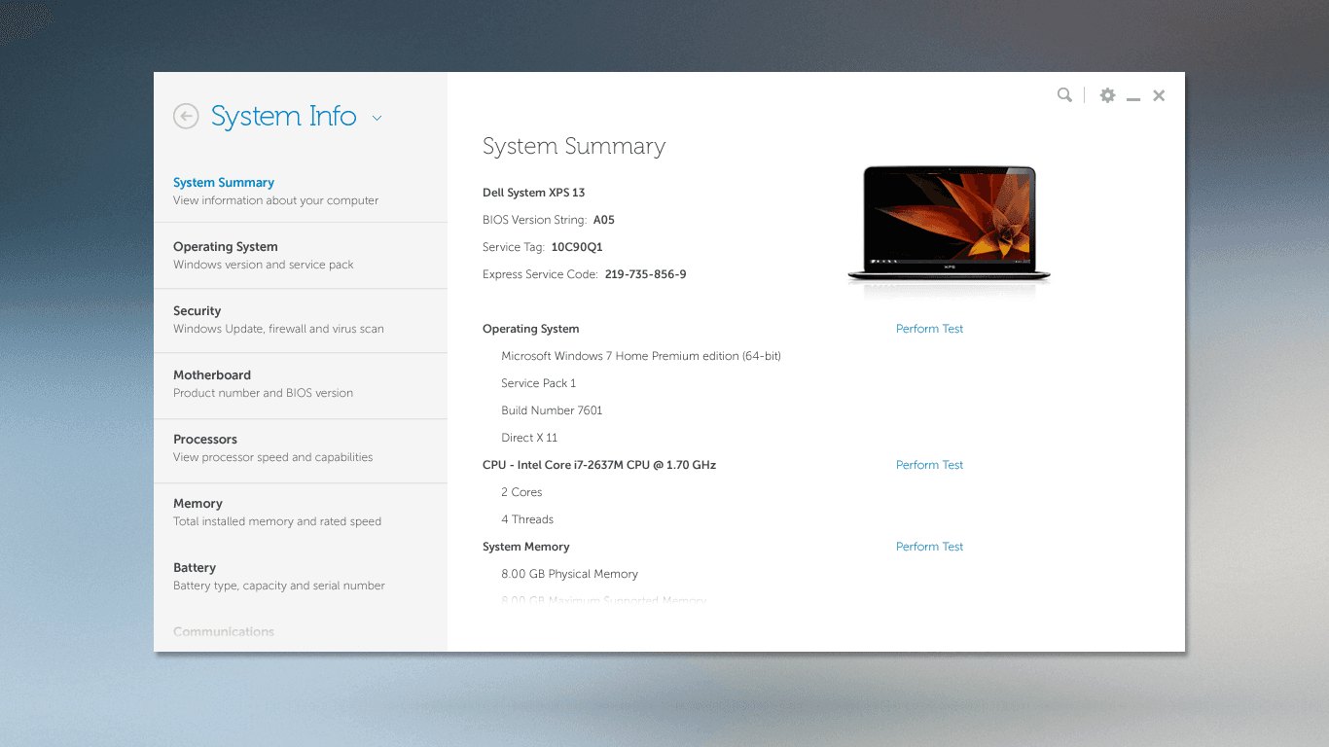This screenshot has width=1329, height=747.
Task: Open the Memory sidebar section
Action: pyautogui.click(x=301, y=513)
